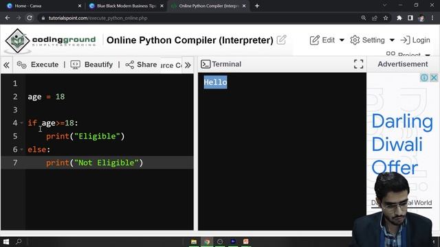The image size is (440, 247).
Task: Click the Advertisement header label
Action: tap(403, 64)
